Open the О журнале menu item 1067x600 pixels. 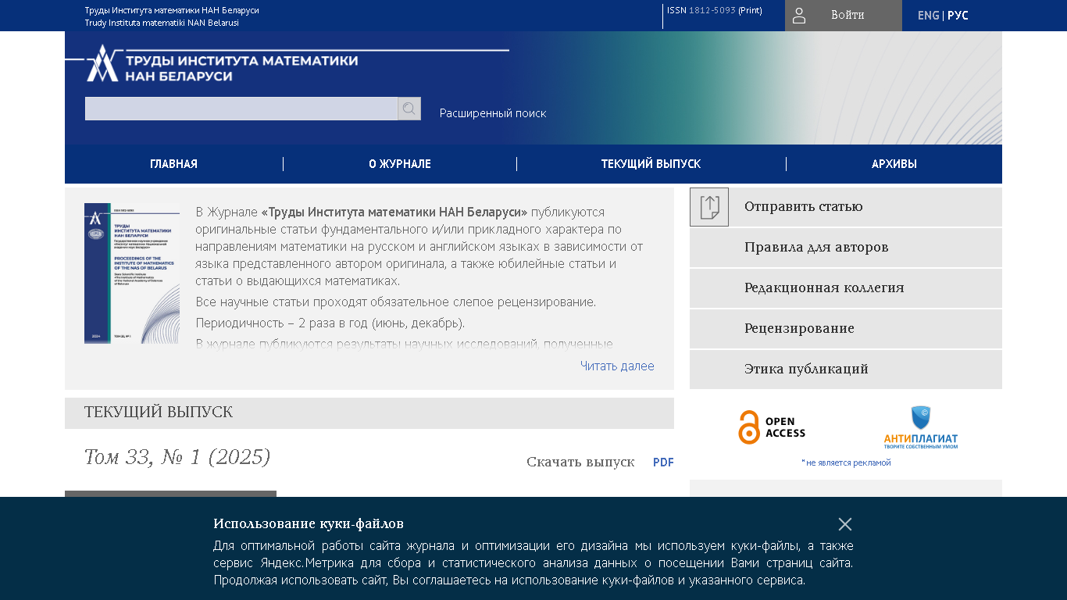pos(400,164)
